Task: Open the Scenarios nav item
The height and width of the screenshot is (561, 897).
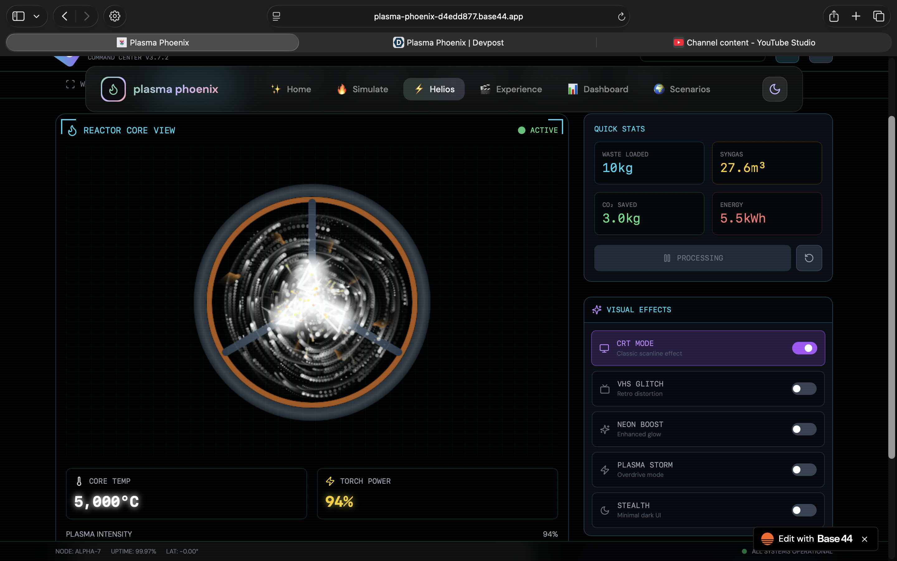Action: [x=682, y=89]
